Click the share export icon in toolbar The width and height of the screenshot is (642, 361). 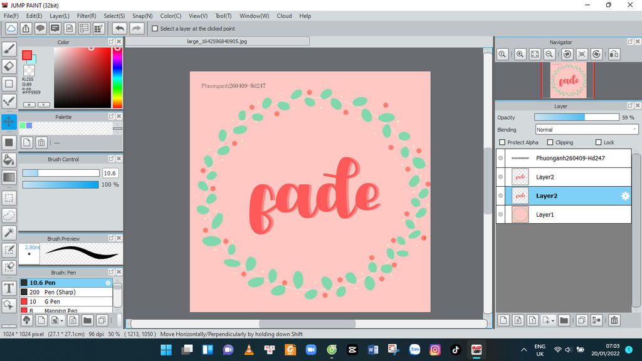tap(26, 29)
